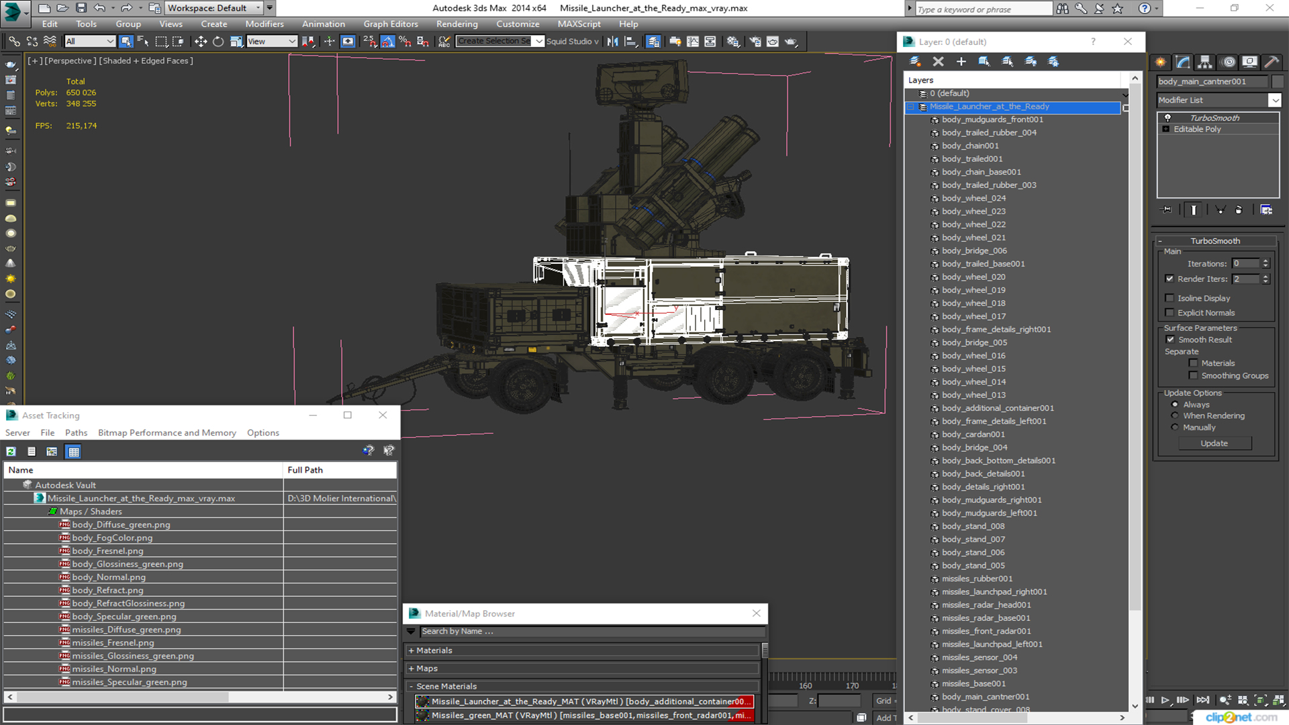Screen dimensions: 1289x725
Task: Open the Create command panel tab
Action: point(1161,62)
